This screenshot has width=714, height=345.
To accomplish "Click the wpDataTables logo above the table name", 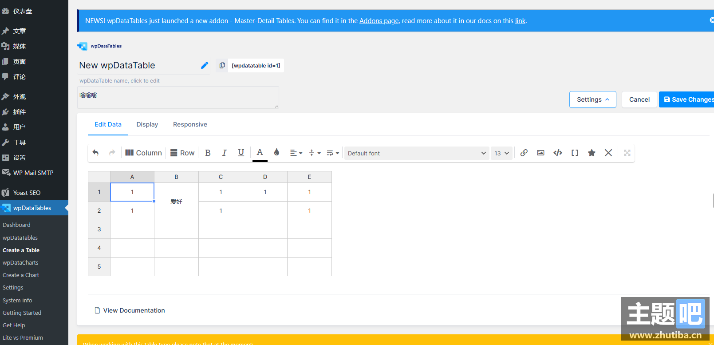I will click(99, 46).
